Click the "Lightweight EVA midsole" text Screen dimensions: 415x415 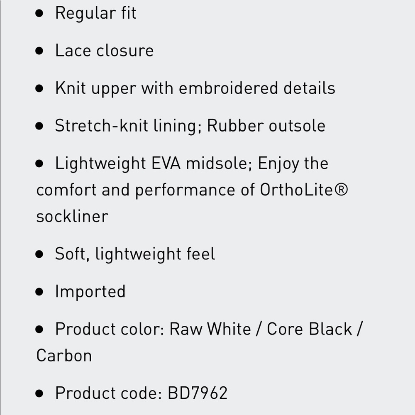[x=151, y=164]
